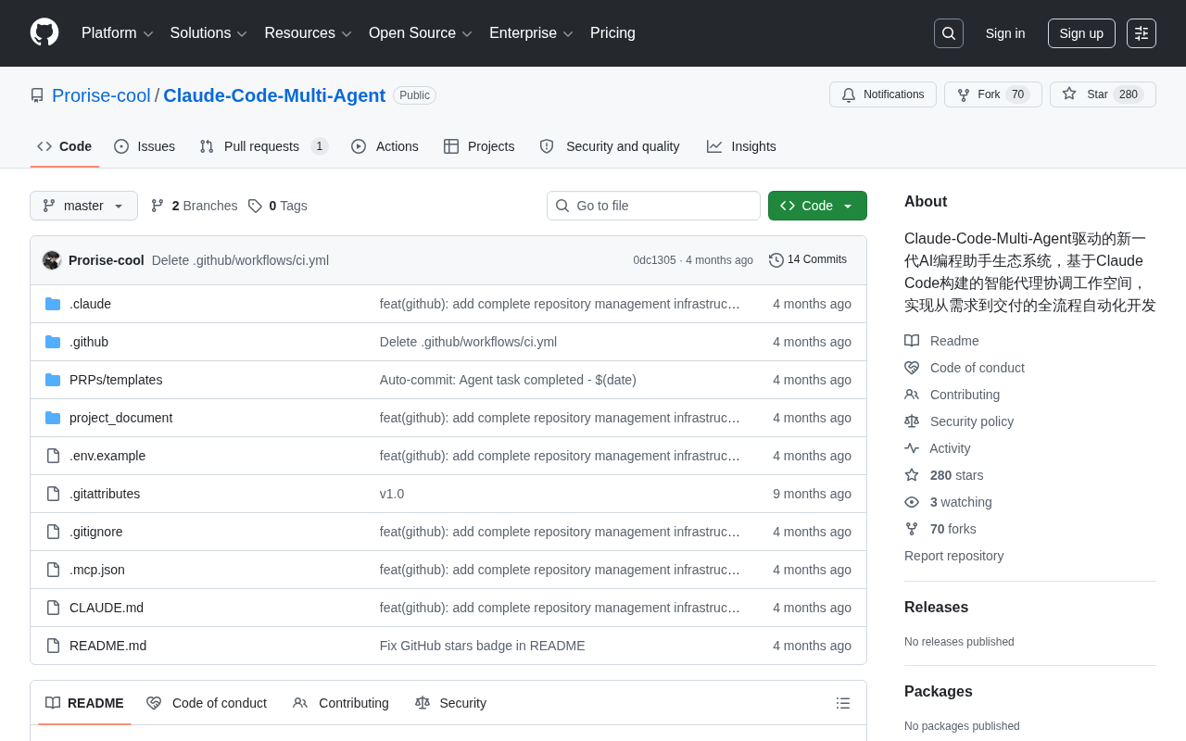Click the scale icon beside Security policy
The height and width of the screenshot is (741, 1186).
(x=912, y=421)
